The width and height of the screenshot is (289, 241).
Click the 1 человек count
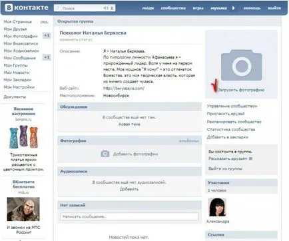point(217,190)
